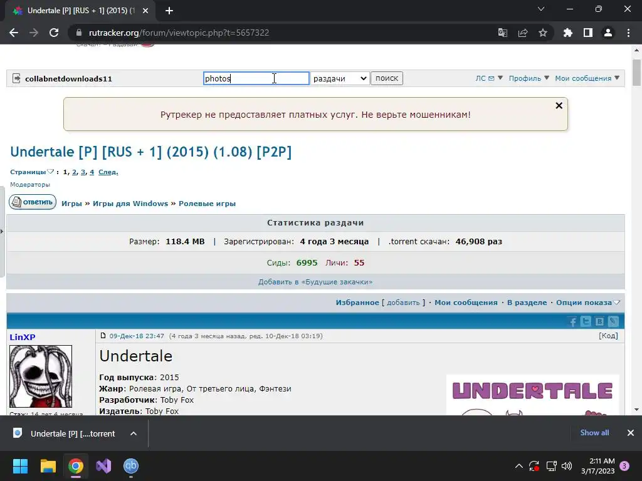Screen dimensions: 642x481
Task: Share via VK icon
Action: point(599,321)
